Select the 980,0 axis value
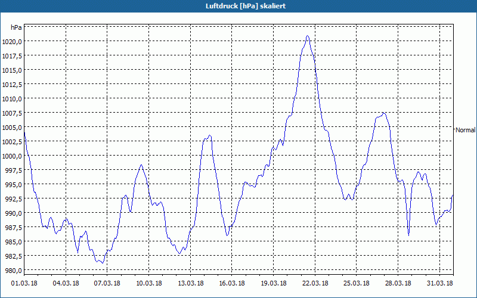The image size is (477, 298). click(13, 271)
